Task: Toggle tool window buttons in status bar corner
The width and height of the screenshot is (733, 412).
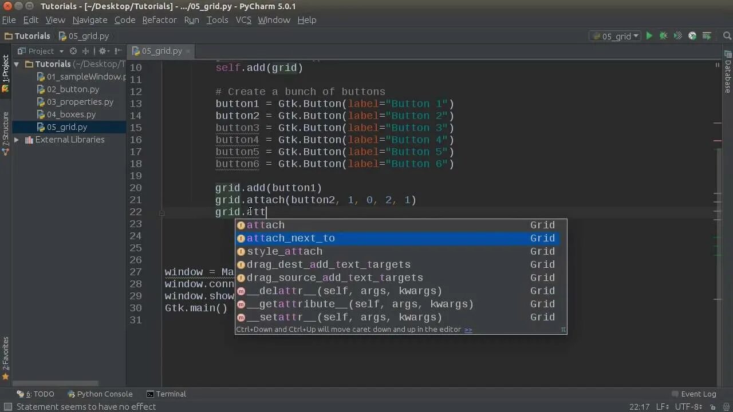Action: click(x=7, y=407)
